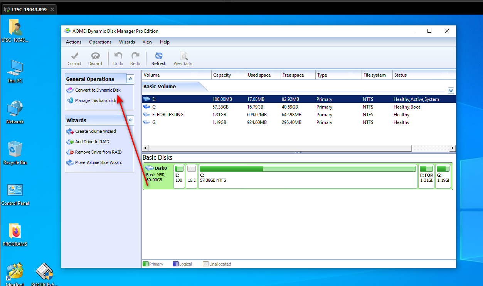Click horizontal scrollbar left arrow
The width and height of the screenshot is (483, 286).
pyautogui.click(x=145, y=148)
